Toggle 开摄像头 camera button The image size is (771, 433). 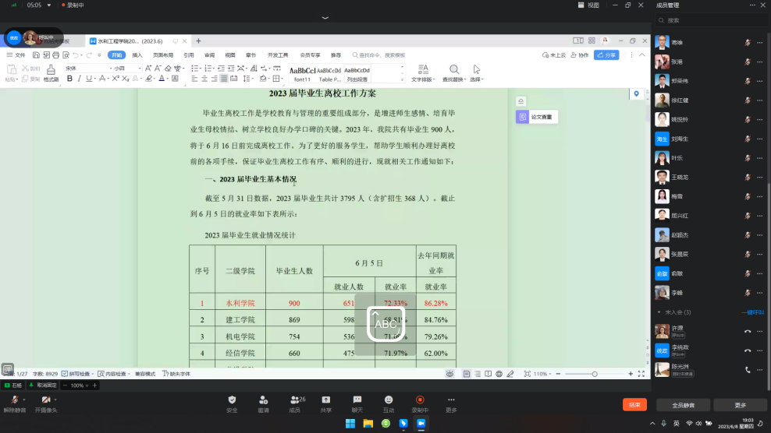click(44, 400)
